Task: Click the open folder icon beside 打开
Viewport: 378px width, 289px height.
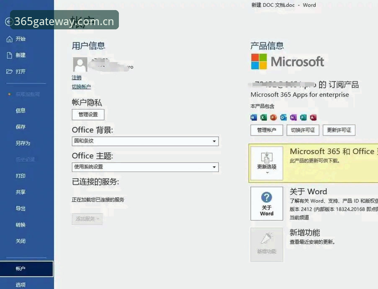Action: pyautogui.click(x=9, y=72)
